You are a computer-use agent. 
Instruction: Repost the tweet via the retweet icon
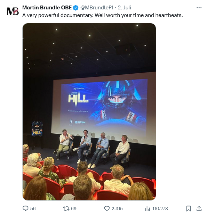point(66,209)
